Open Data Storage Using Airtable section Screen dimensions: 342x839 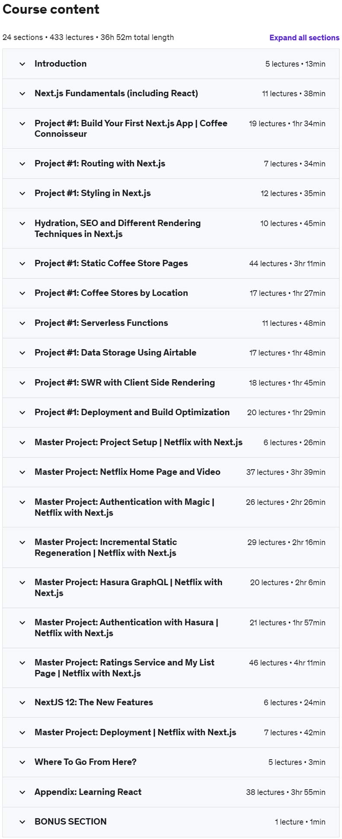[x=115, y=353]
